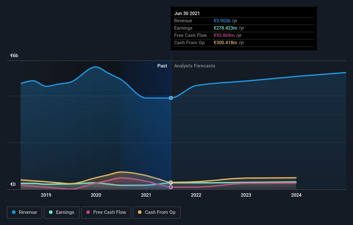353x225 pixels.
Task: Click the Cash From Op label in tooltip
Action: [x=189, y=43]
